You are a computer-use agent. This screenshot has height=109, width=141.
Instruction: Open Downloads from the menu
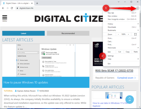[x=121, y=27]
